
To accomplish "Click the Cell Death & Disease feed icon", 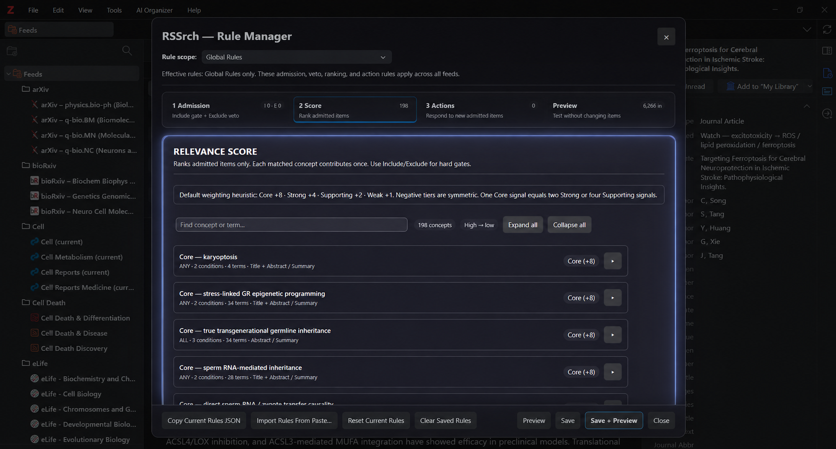I will tap(35, 333).
